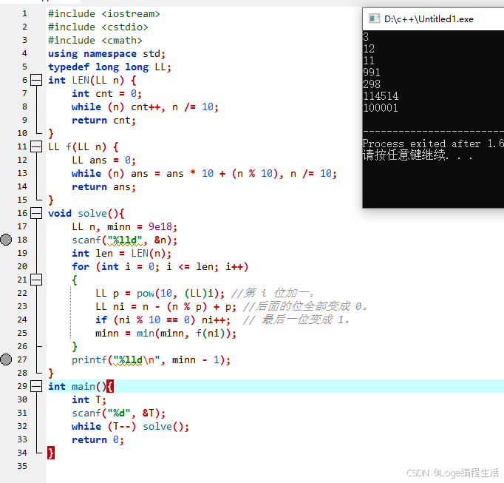Click line number 13 in the gutter
The image size is (504, 483).
22,173
